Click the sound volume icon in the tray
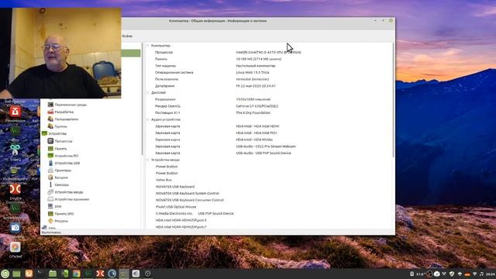Viewport: 496px width, 279px height. [x=481, y=274]
